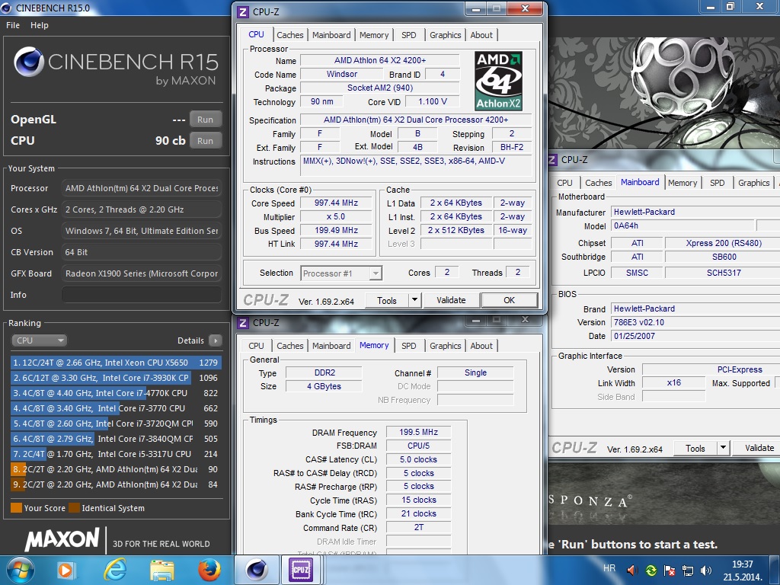
Task: Click Core Speed value 997.44 MHz
Action: tap(336, 203)
